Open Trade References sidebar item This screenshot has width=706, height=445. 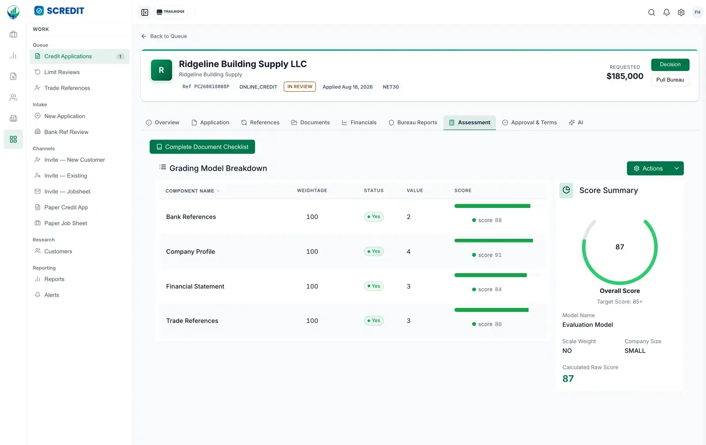[79, 88]
